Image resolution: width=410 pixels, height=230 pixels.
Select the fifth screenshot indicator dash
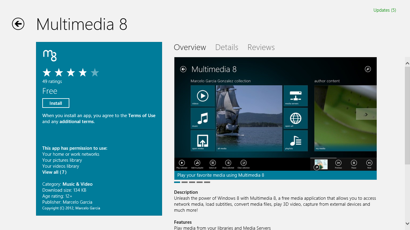[207, 182]
